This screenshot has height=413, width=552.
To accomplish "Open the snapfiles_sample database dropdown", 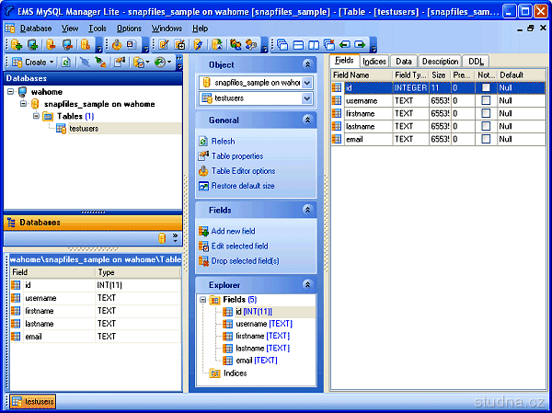I will (308, 82).
